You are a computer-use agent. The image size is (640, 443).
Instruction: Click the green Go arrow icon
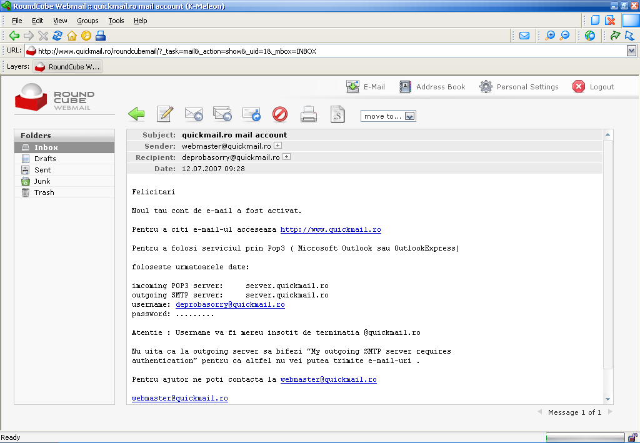tap(615, 36)
